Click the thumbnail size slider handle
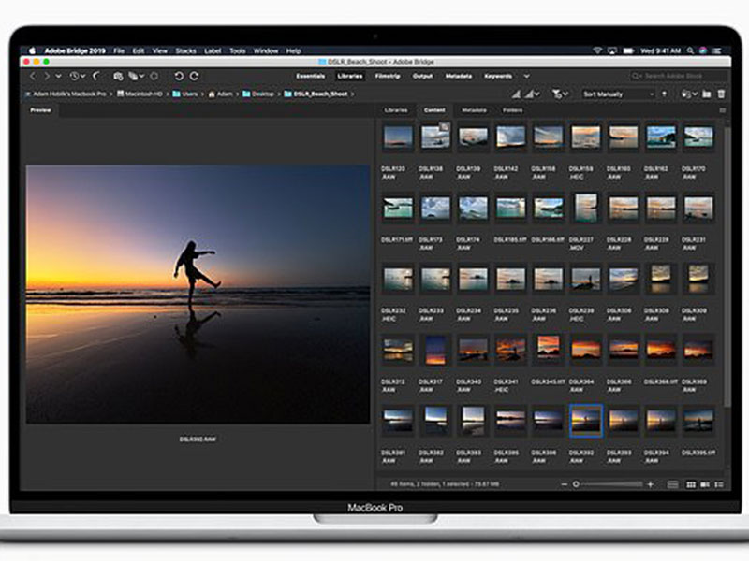 (x=576, y=484)
